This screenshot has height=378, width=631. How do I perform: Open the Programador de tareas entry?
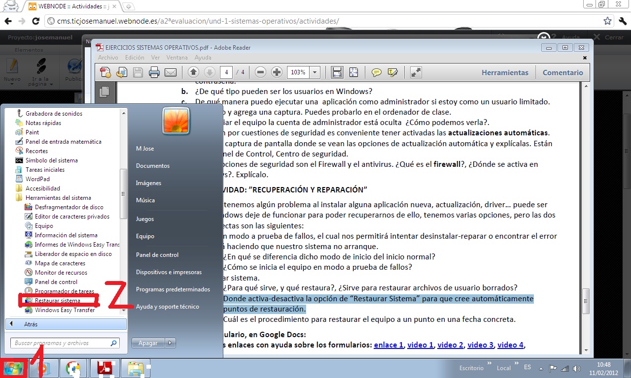(x=60, y=291)
